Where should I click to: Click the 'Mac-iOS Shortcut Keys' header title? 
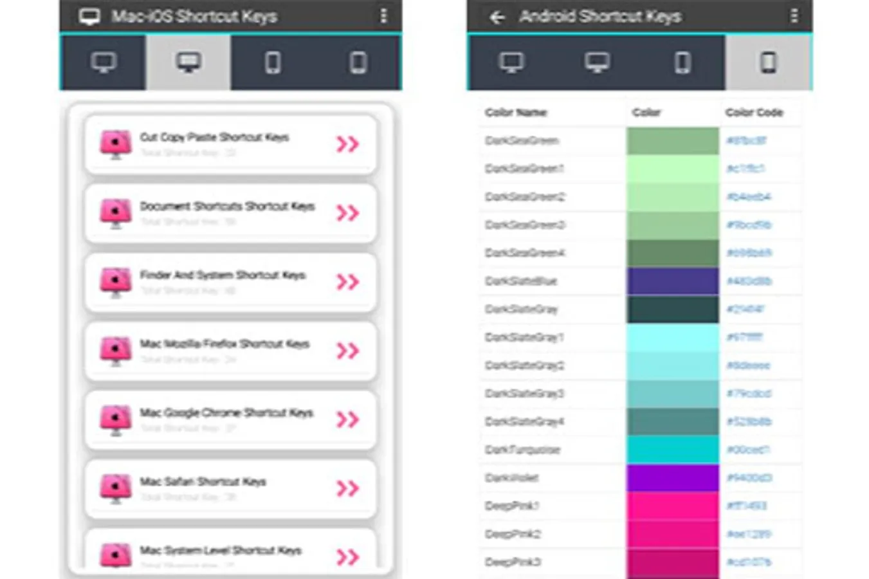(194, 16)
